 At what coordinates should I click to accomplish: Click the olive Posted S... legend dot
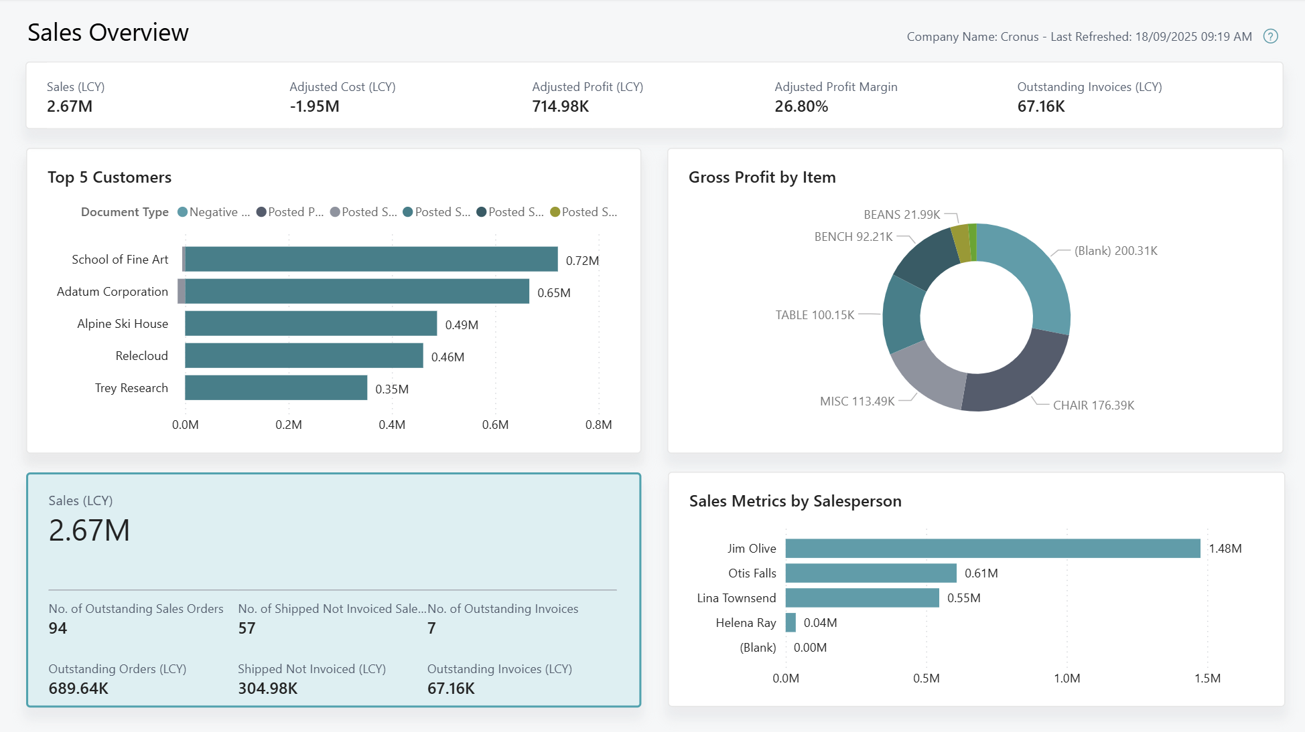pos(554,211)
